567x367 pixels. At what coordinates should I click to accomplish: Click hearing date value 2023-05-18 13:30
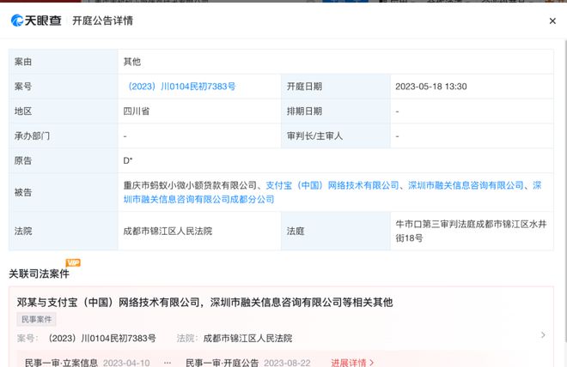coord(431,87)
